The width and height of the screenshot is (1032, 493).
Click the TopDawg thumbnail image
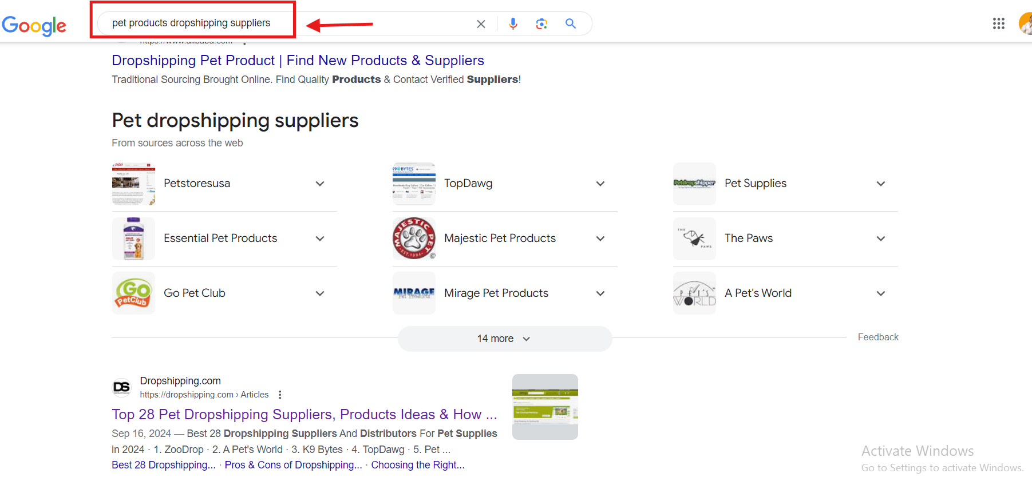tap(414, 184)
